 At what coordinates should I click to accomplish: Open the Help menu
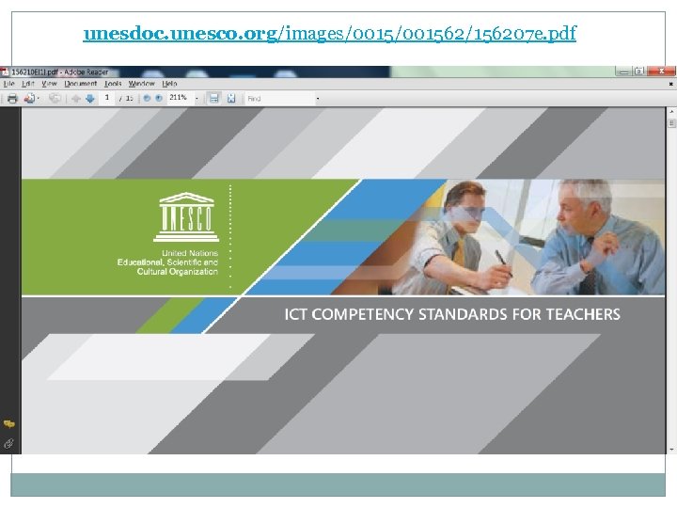click(x=169, y=84)
